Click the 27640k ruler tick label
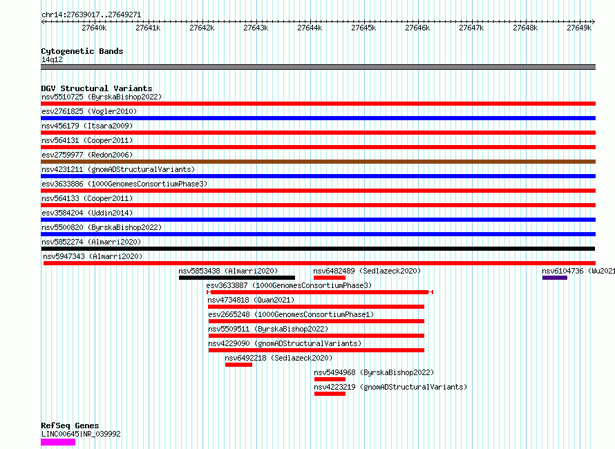The image size is (615, 449). point(94,28)
